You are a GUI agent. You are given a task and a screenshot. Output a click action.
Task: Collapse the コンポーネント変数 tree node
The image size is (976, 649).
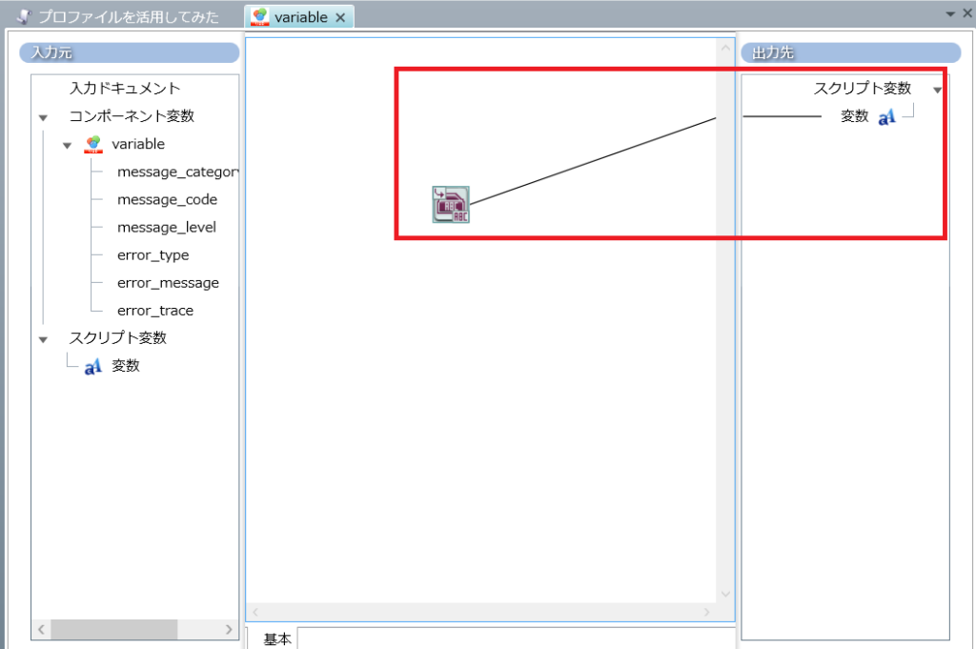tap(43, 117)
